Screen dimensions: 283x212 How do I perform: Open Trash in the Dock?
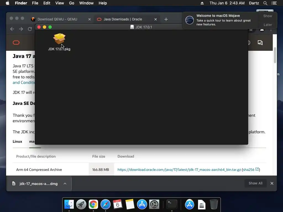(x=214, y=204)
